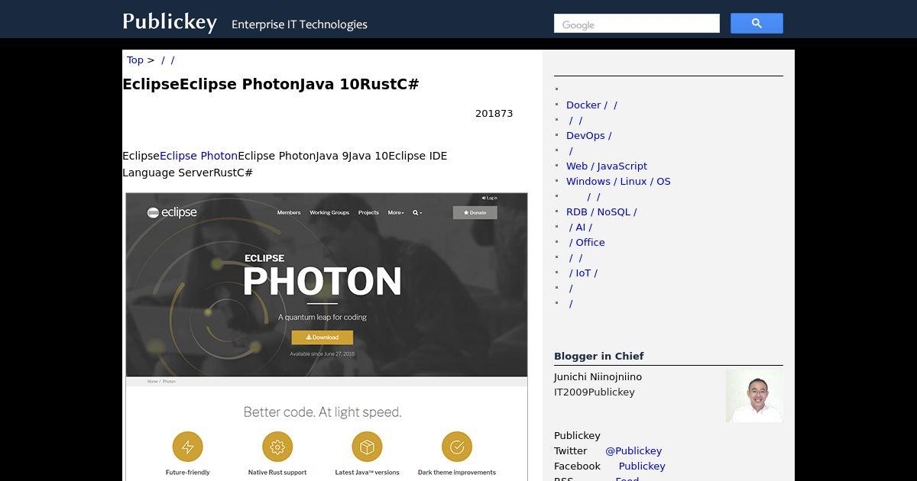Open the Publickey site logo
Screen dimensions: 917x481
tap(170, 21)
